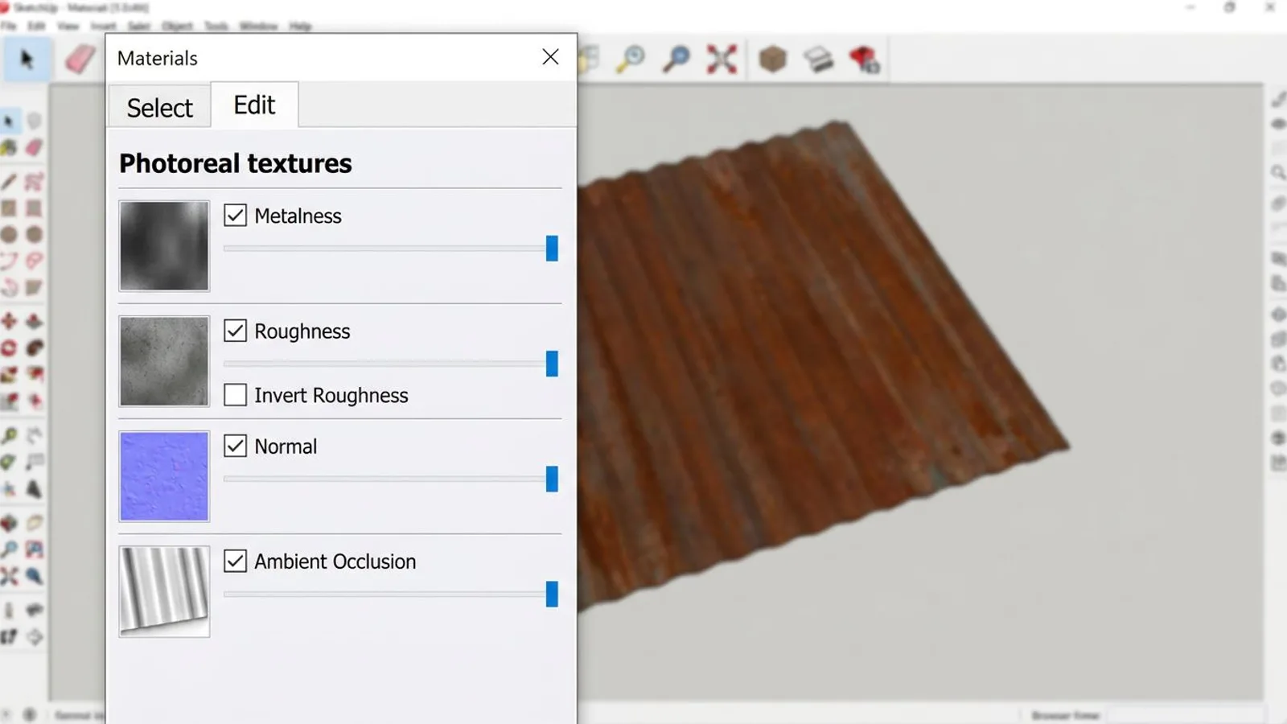The image size is (1287, 724).
Task: Turn off the Ambient Occlusion checkbox
Action: pos(235,561)
